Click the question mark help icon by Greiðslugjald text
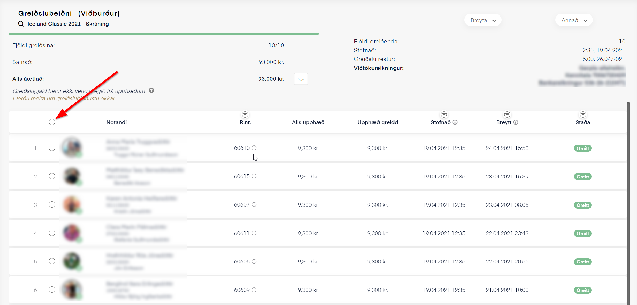 pos(151,90)
